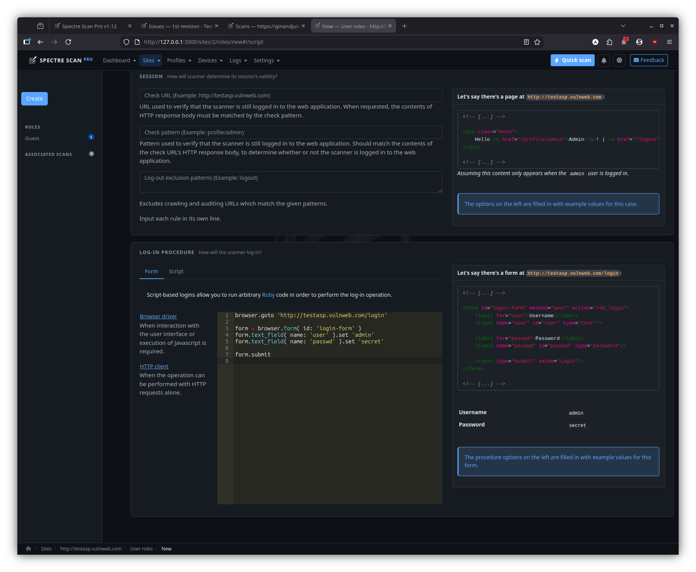
Task: Click the account avatar extension icon
Action: tap(595, 42)
